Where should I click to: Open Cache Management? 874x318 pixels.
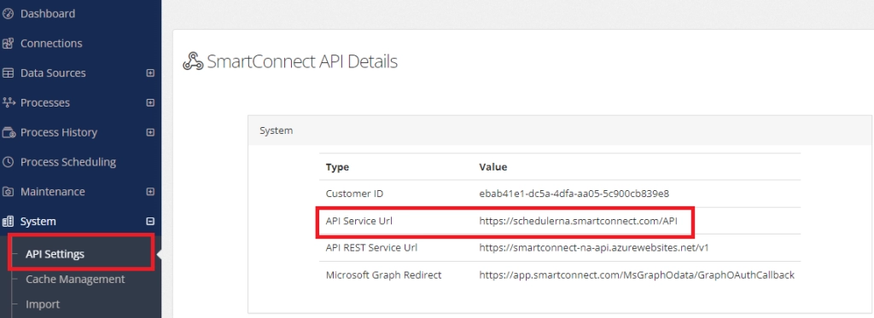click(75, 279)
